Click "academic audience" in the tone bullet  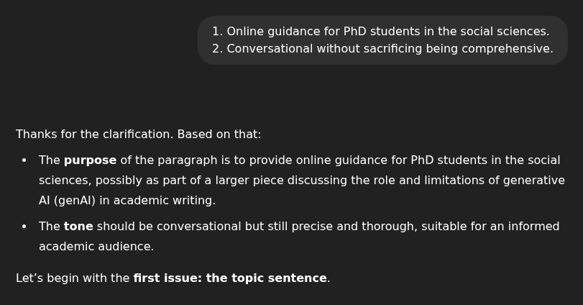click(96, 247)
